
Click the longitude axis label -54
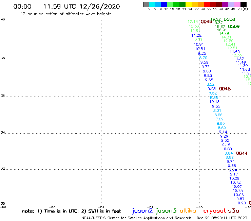[x=101, y=207]
